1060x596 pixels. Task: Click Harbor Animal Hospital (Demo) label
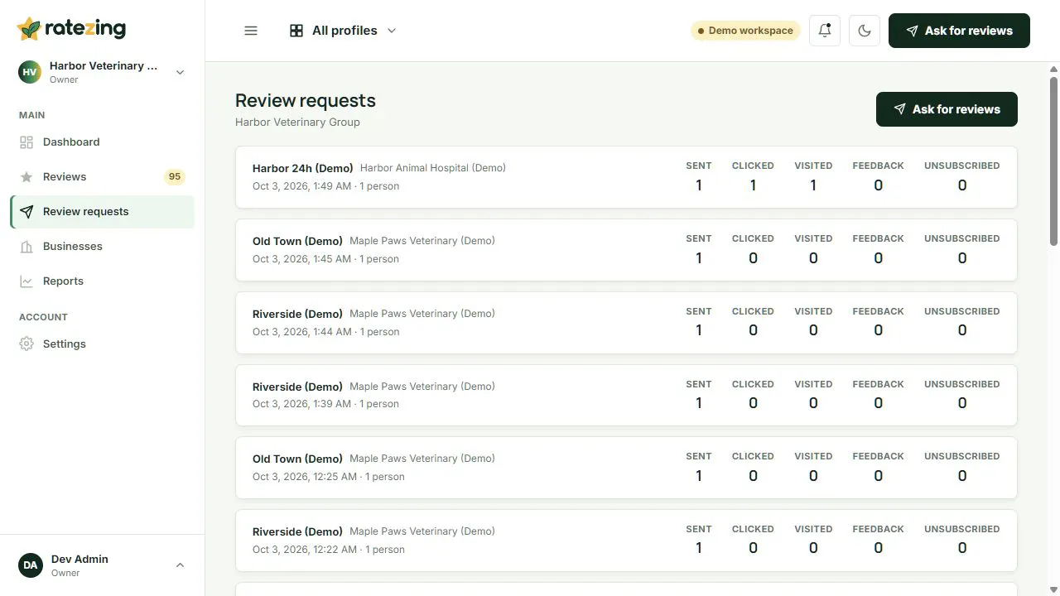tap(433, 168)
